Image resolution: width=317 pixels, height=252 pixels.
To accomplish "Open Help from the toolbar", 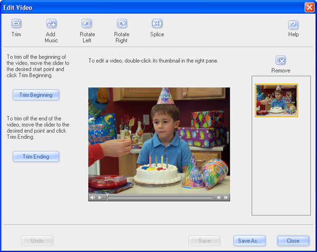I will tap(293, 24).
